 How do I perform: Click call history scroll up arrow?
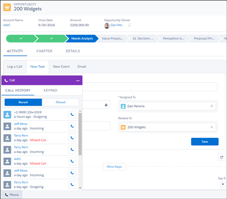tap(80, 111)
